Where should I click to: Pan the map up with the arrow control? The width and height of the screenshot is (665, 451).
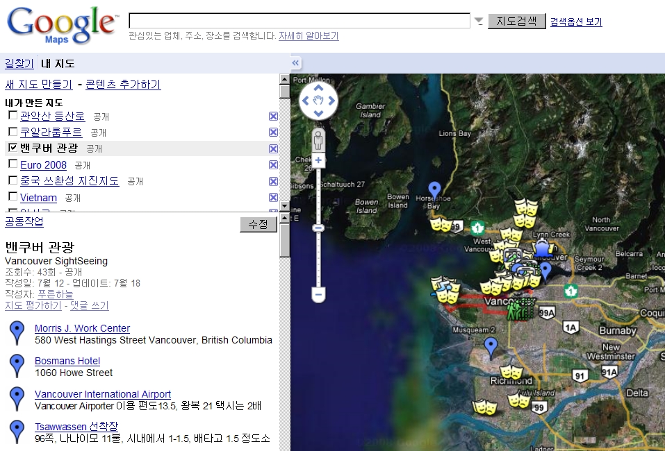click(x=318, y=87)
